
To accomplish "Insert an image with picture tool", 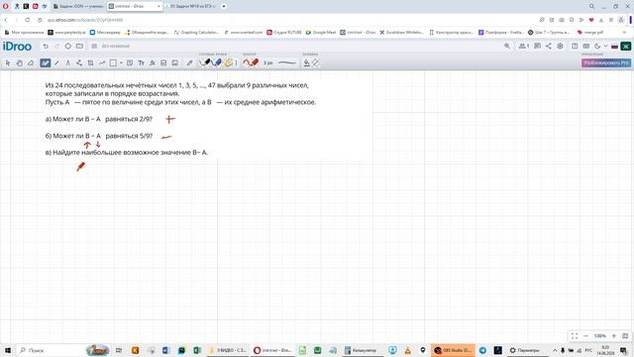I will coord(175,62).
